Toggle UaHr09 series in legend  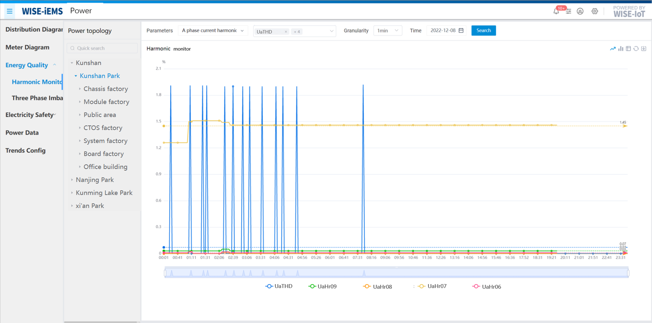(322, 287)
